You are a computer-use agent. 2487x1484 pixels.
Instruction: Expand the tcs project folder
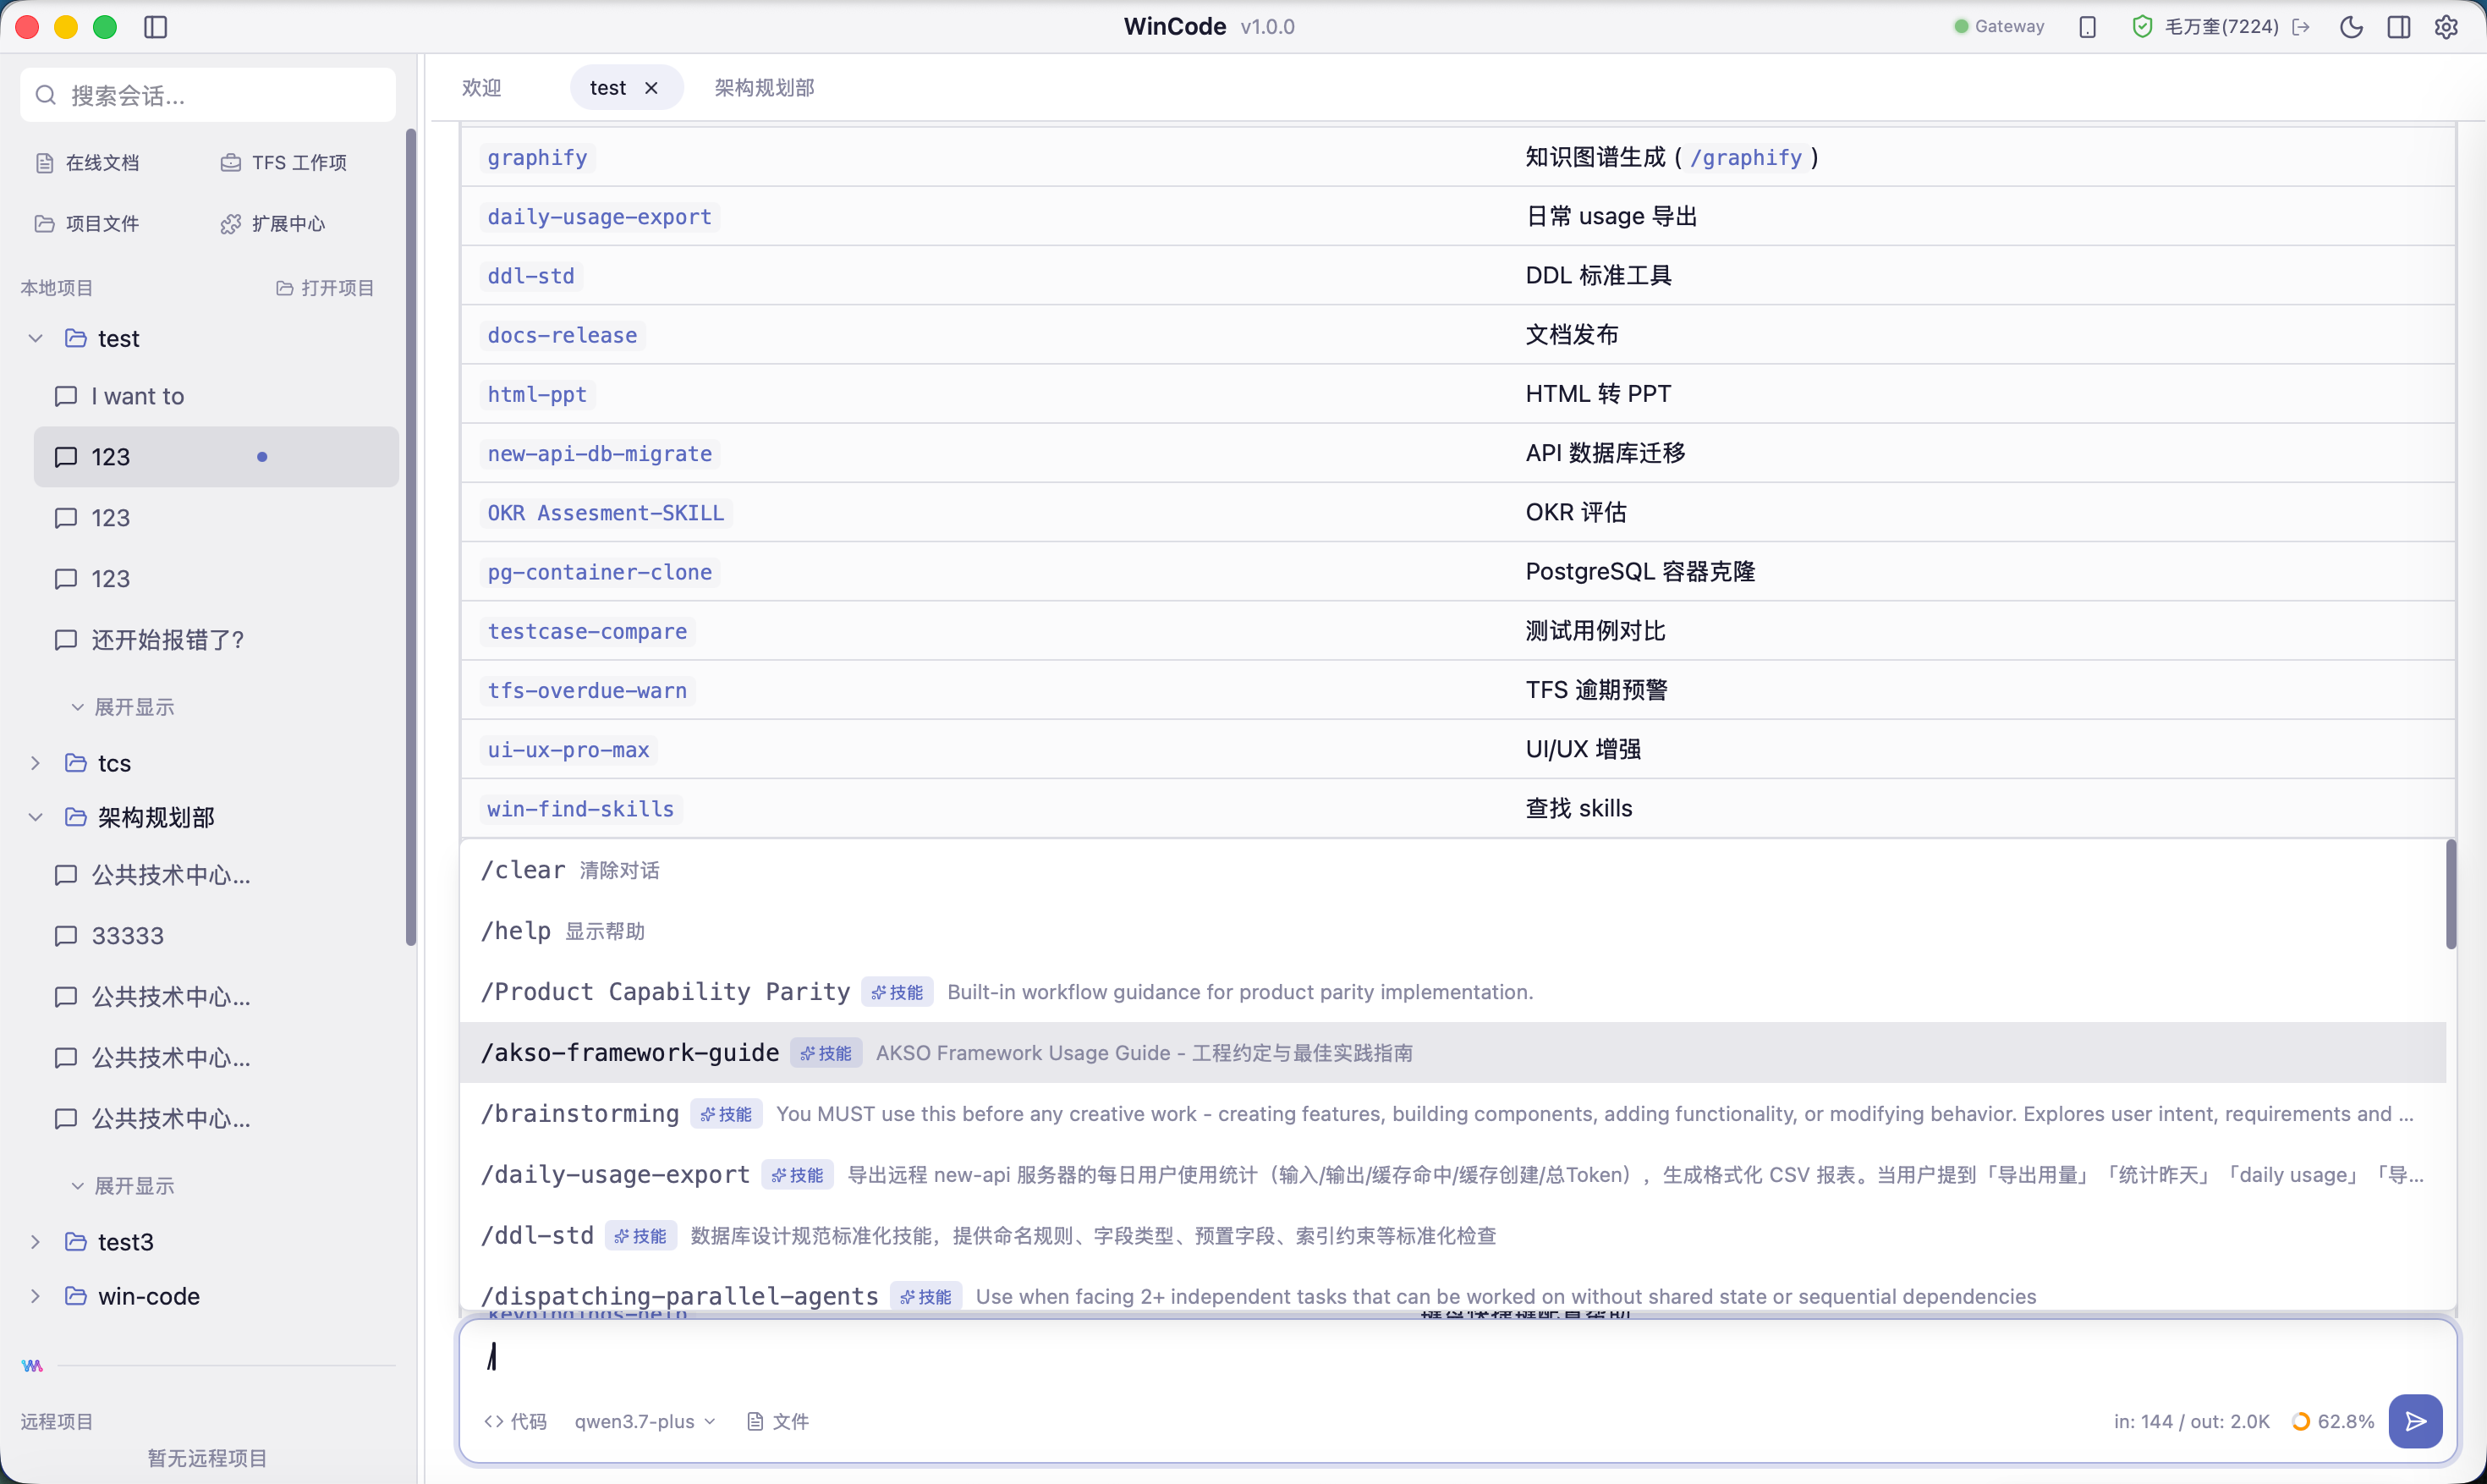coord(36,763)
